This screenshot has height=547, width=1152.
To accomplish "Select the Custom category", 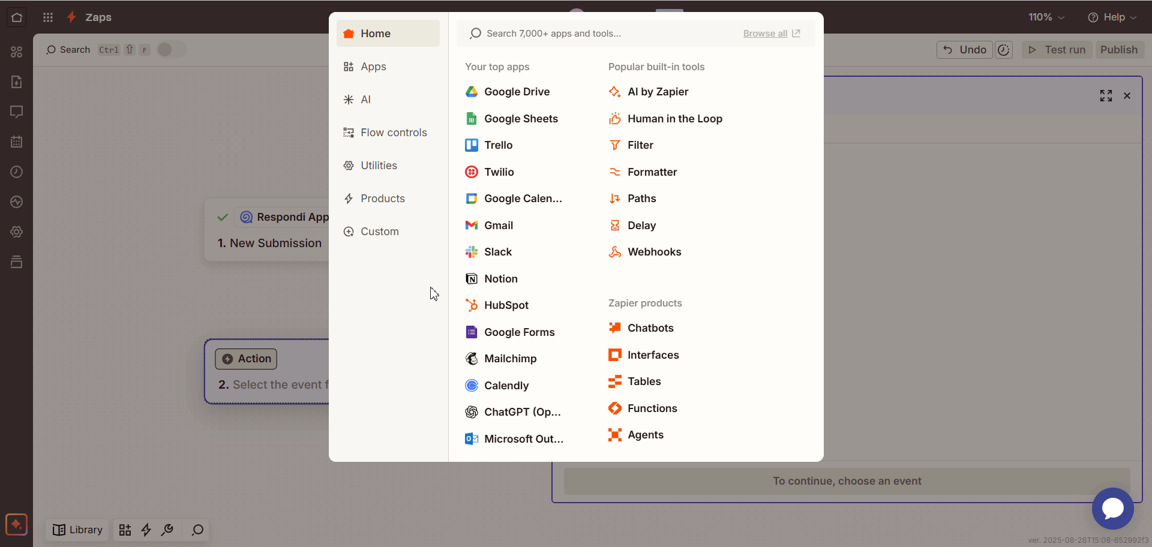I will (x=388, y=232).
